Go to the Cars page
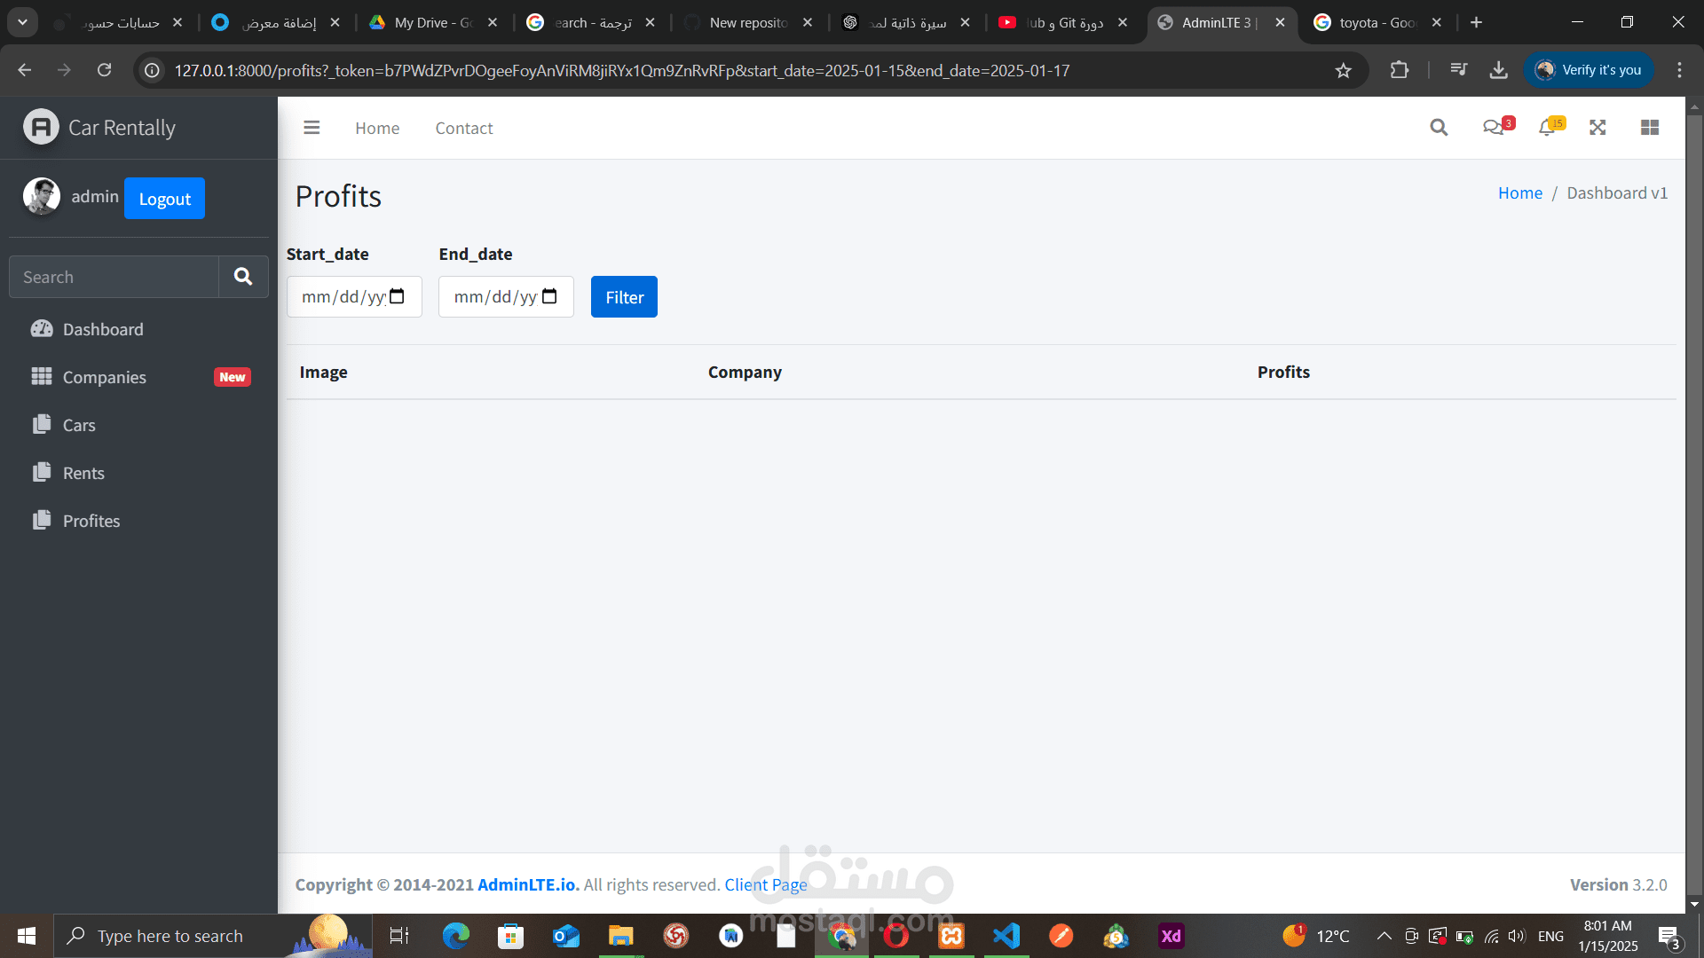 [79, 425]
